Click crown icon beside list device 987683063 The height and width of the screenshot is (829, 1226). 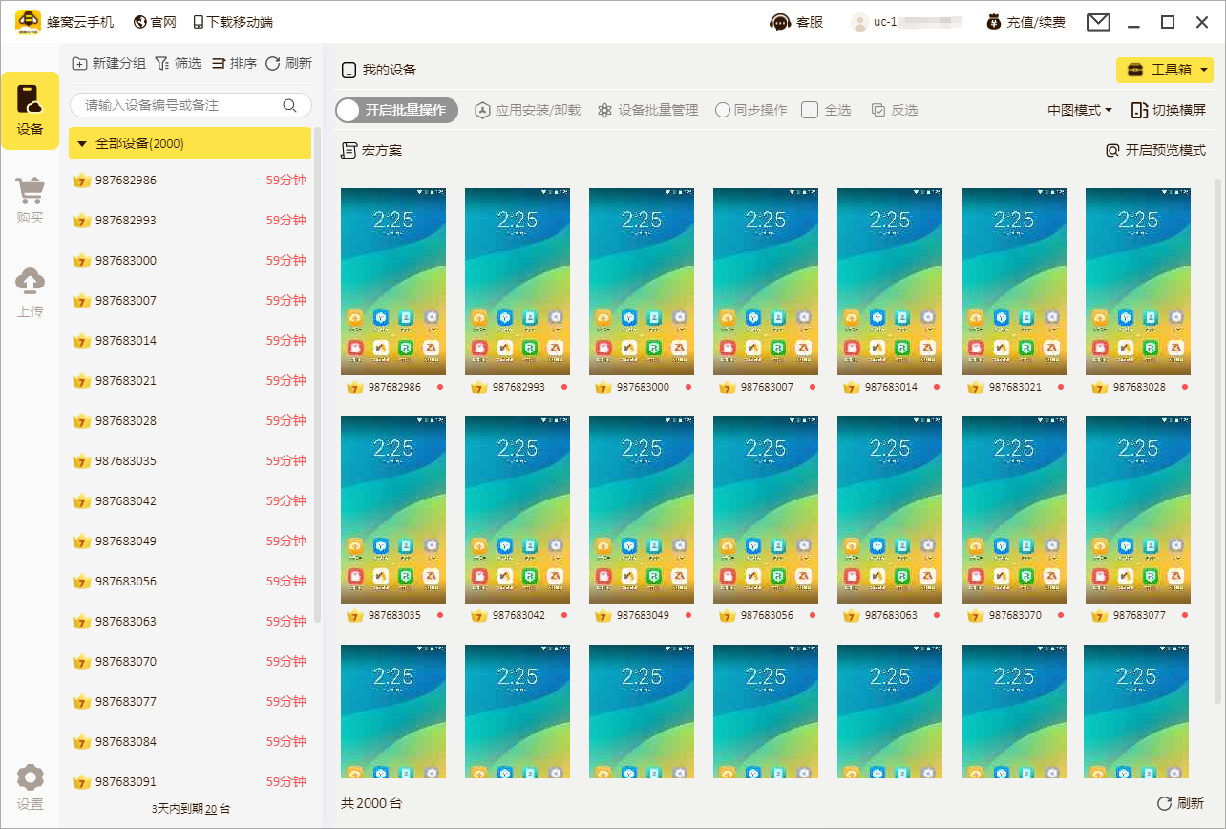click(x=82, y=622)
